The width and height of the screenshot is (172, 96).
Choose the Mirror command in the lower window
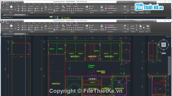pos(31,27)
